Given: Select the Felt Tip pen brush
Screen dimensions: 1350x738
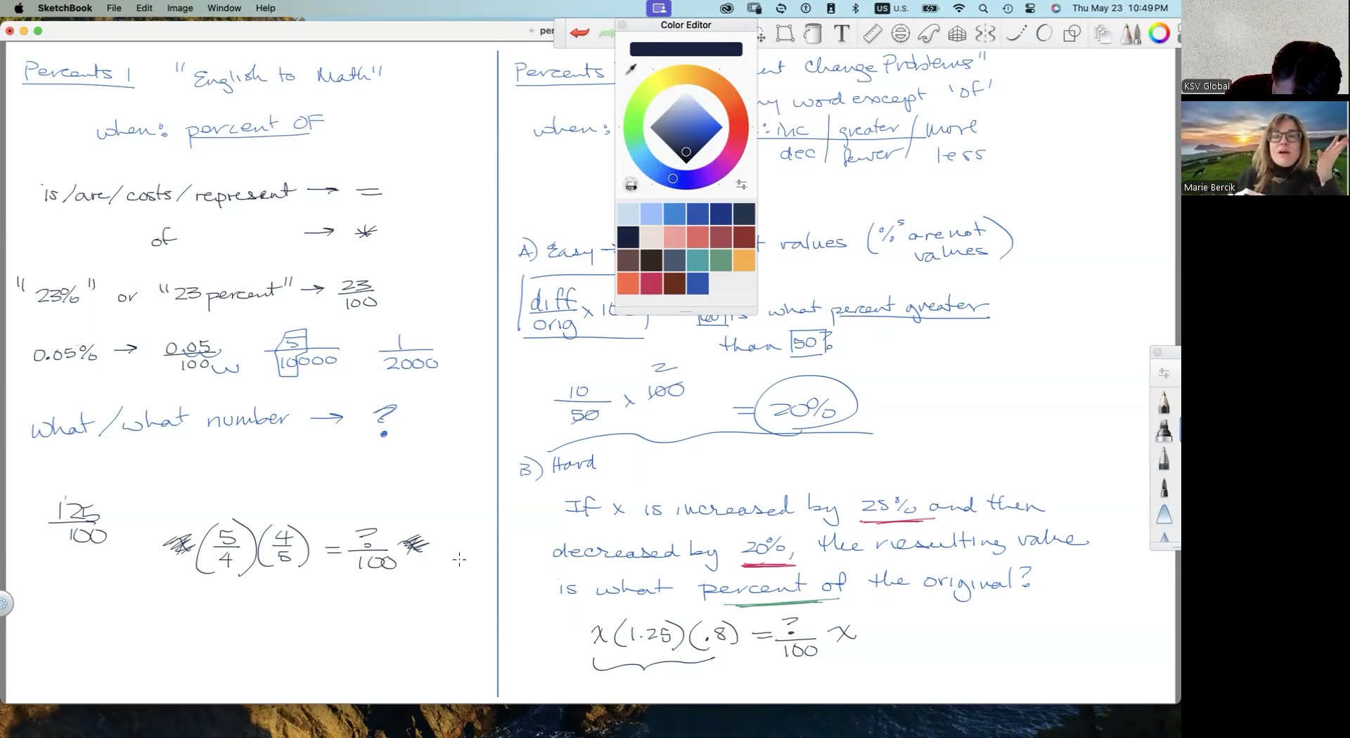Looking at the screenshot, I should point(1164,487).
